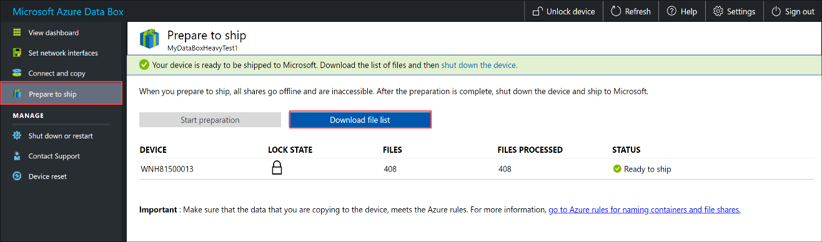Viewport: 822px width, 242px height.
Task: Click the Connect and copy icon
Action: pos(17,74)
